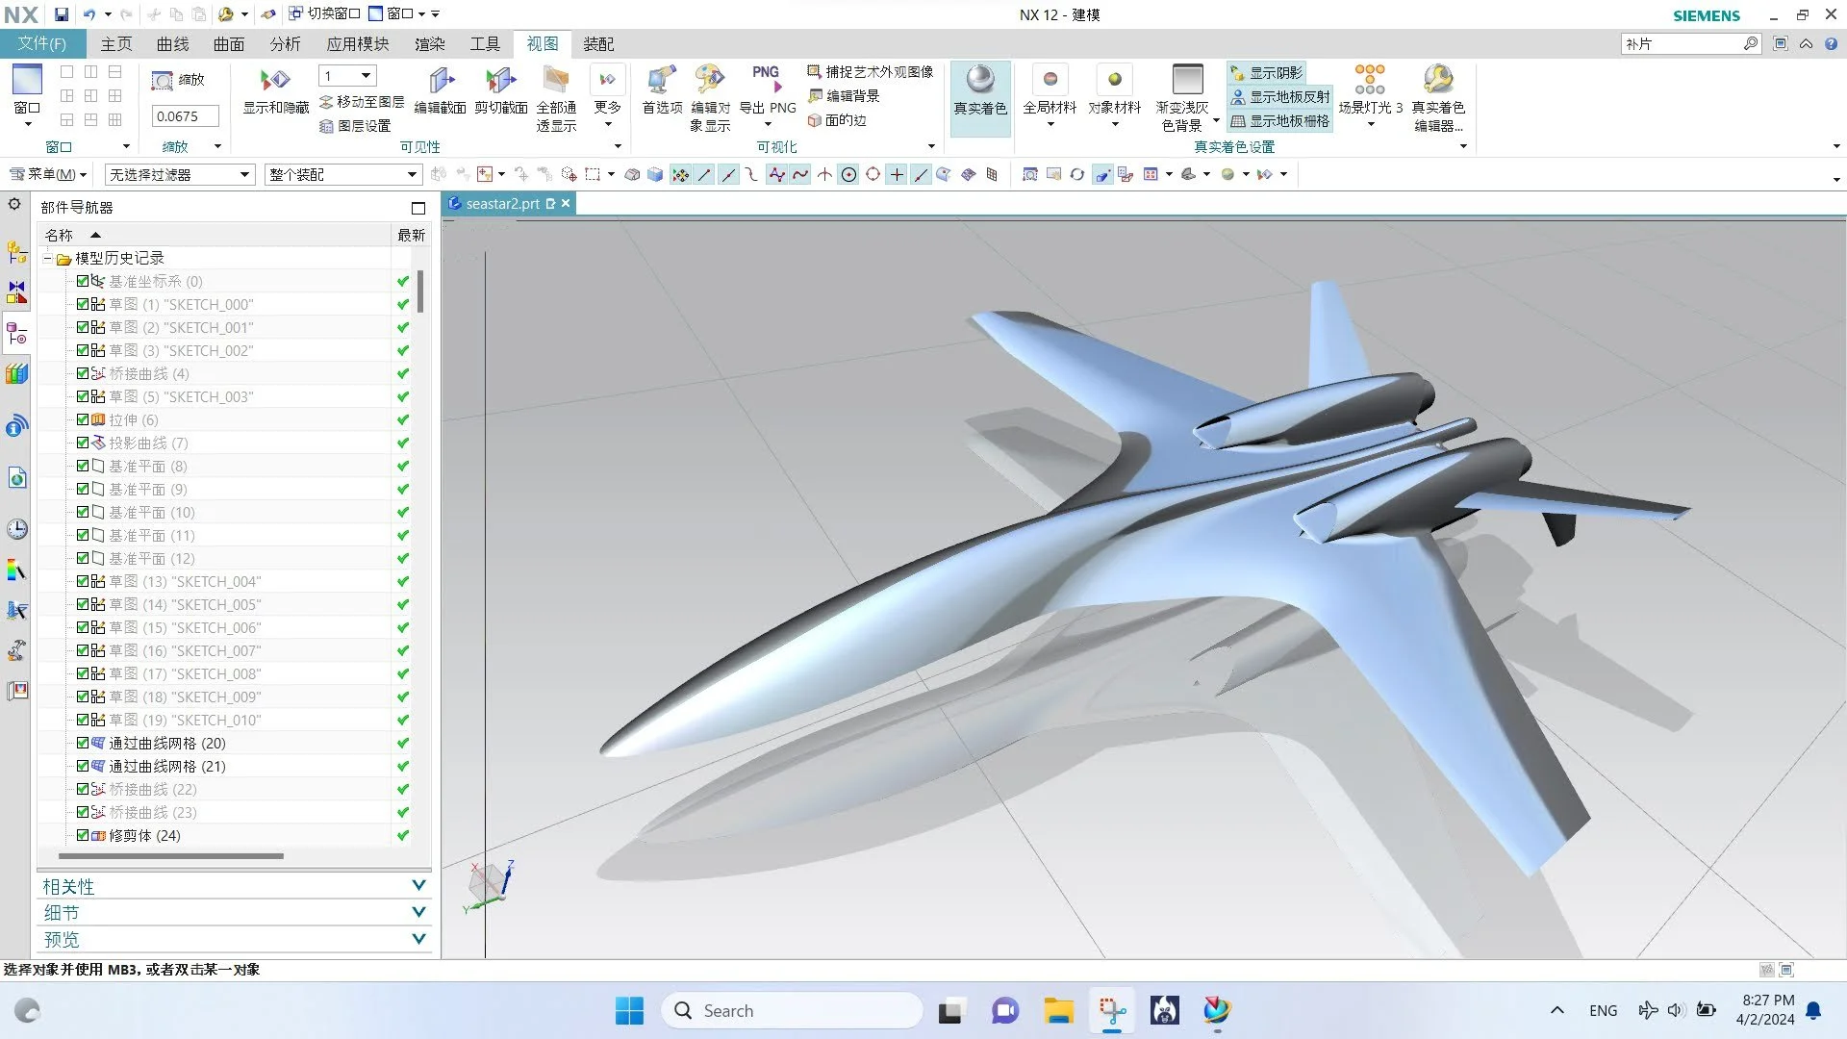
Task: Switch to the Analysis ribbon tab
Action: (285, 44)
